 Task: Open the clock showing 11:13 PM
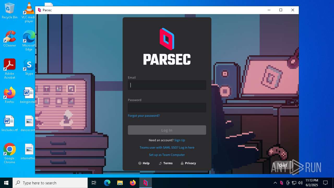pyautogui.click(x=312, y=183)
